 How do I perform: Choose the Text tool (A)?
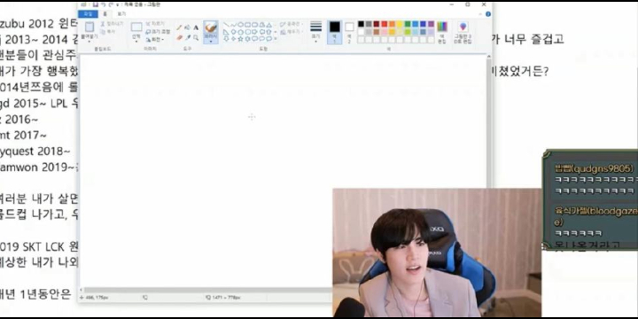pos(196,27)
